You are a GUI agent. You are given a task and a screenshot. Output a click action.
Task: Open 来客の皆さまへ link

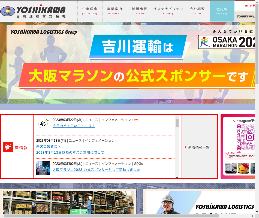[49, 147]
